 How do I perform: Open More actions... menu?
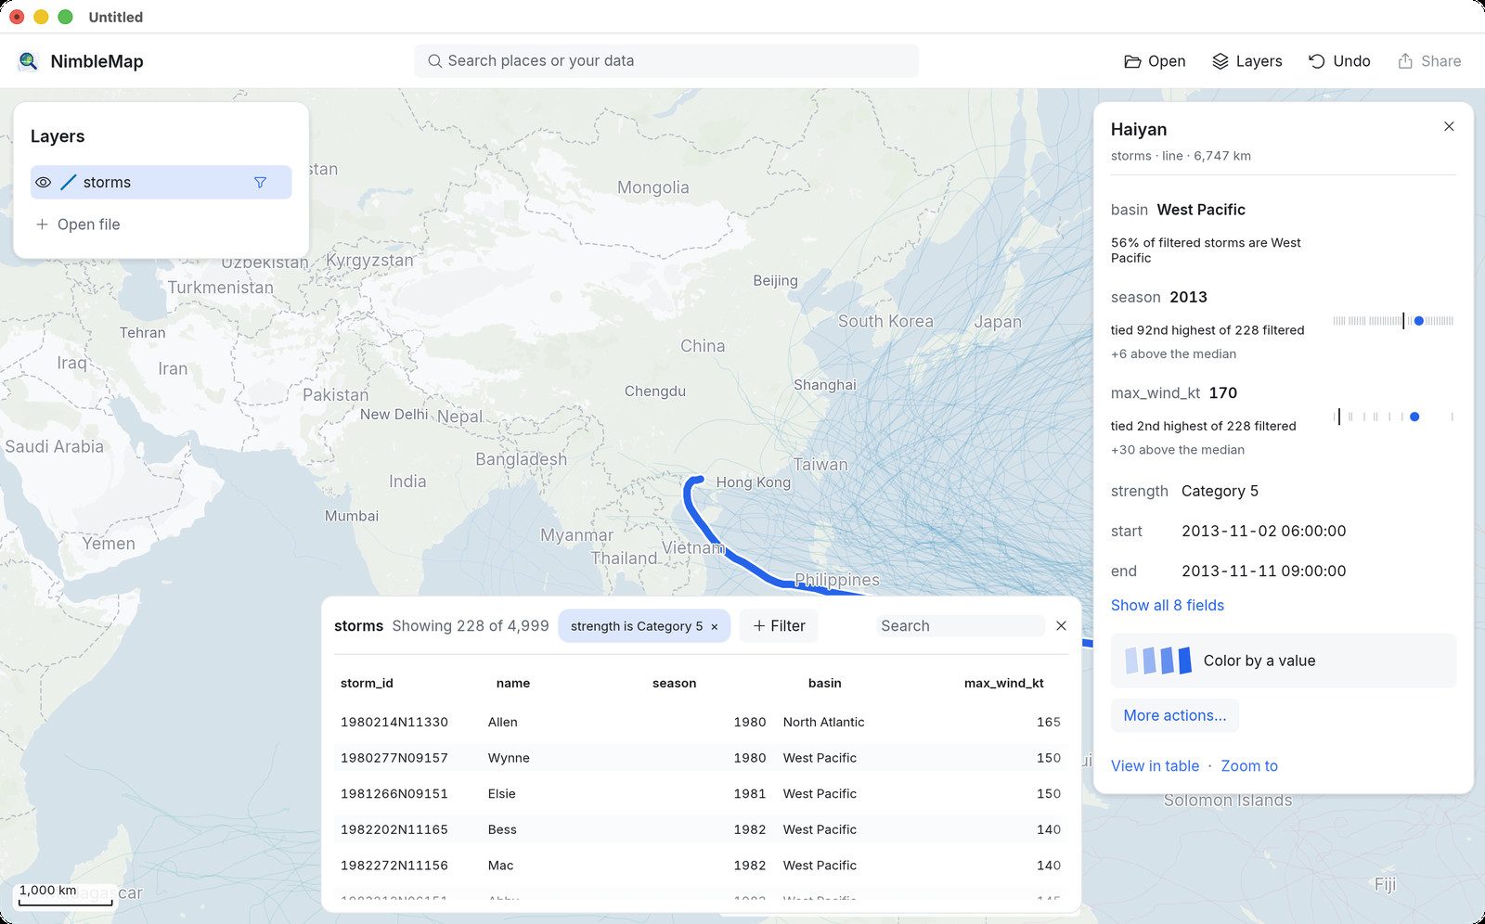[x=1175, y=715]
